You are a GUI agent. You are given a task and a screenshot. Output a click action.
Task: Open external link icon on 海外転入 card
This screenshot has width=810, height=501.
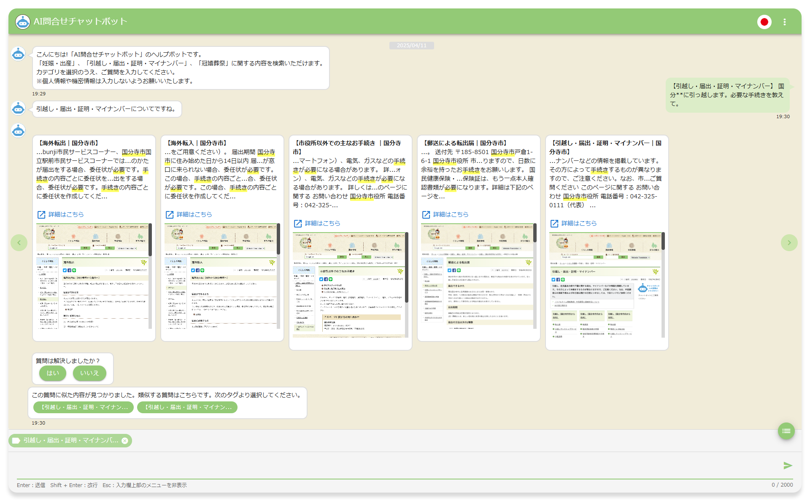[170, 215]
